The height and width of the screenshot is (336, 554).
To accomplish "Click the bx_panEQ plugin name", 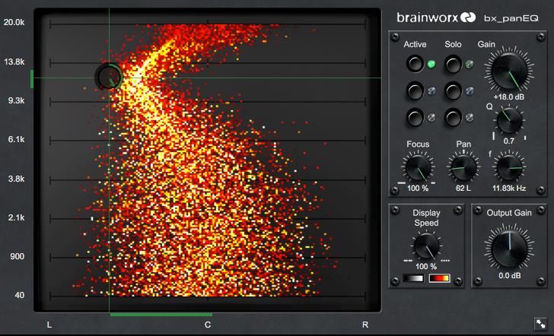I will [511, 18].
